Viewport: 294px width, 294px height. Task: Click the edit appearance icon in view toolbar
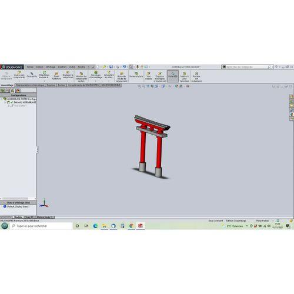(176, 86)
